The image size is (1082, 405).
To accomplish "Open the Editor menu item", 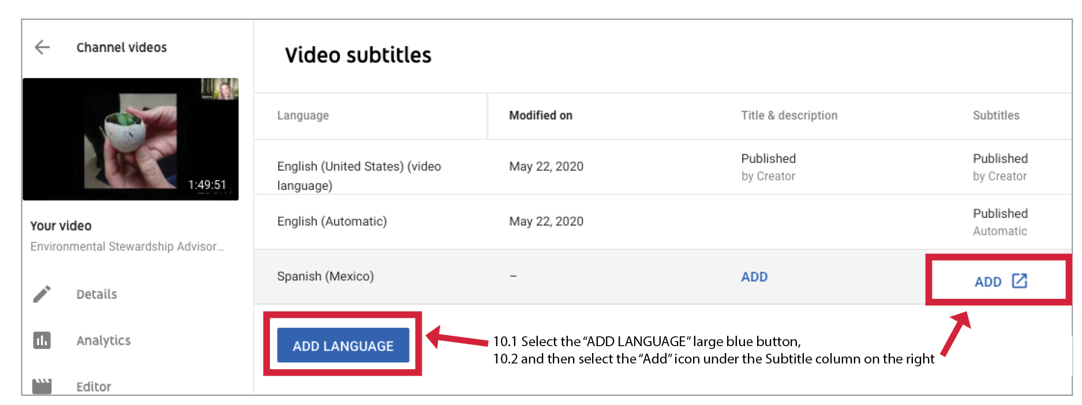I will 93,387.
